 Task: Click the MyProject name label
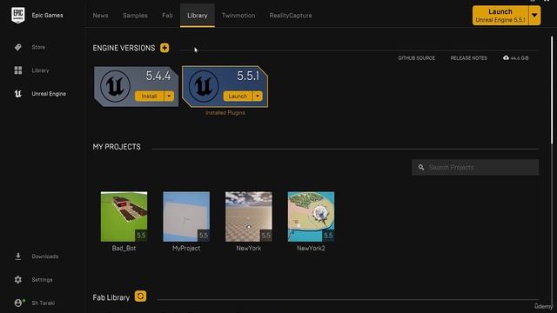pos(186,248)
